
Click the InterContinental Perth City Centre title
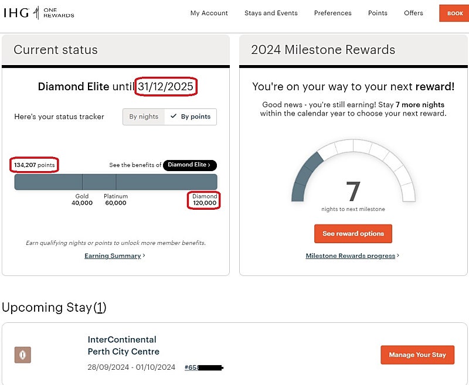[x=124, y=346]
